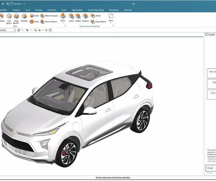This screenshot has width=216, height=181.
Task: Open the selection bar small dropdown arrow
Action: pos(42,30)
